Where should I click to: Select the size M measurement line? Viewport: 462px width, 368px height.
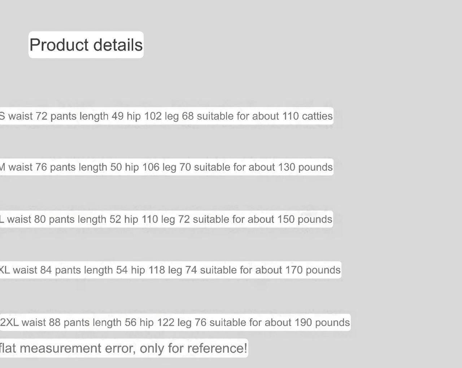click(x=166, y=167)
